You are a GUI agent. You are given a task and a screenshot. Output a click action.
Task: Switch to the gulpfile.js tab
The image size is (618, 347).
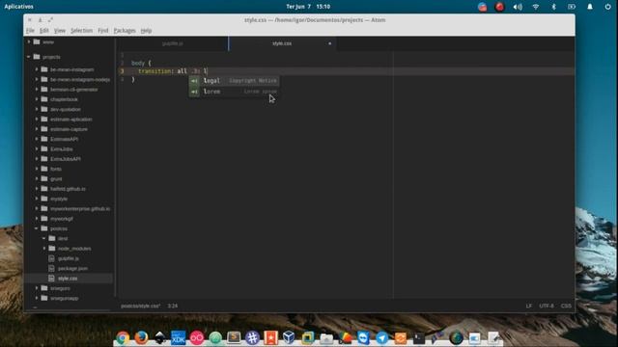point(173,43)
